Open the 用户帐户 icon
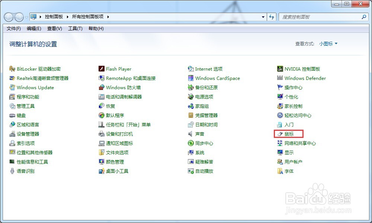 pyautogui.click(x=280, y=162)
